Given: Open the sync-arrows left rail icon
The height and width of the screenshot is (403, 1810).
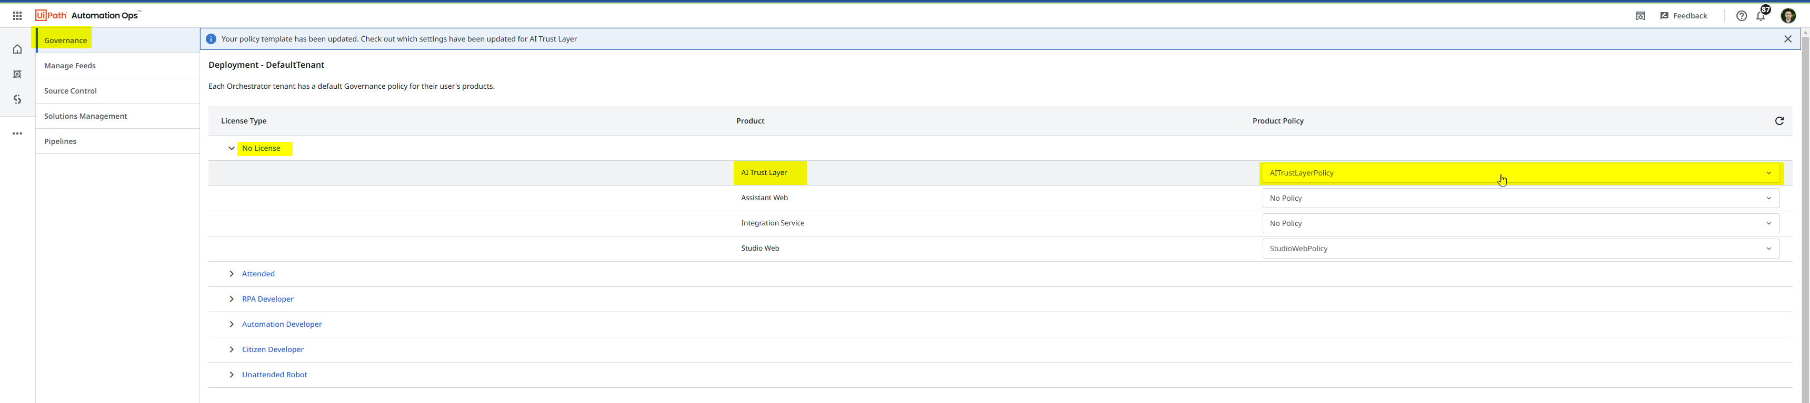Looking at the screenshot, I should click(x=17, y=99).
